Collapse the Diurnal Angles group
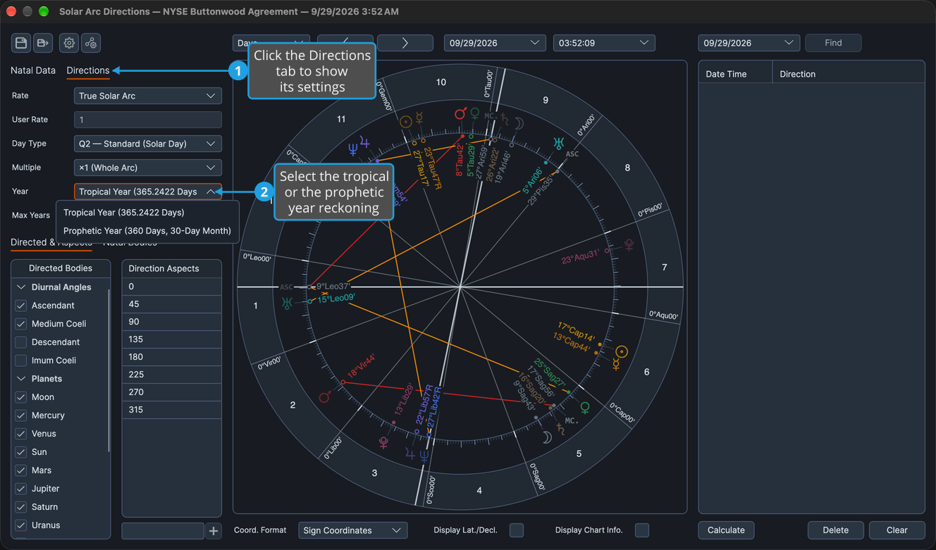This screenshot has width=936, height=550. click(x=21, y=287)
